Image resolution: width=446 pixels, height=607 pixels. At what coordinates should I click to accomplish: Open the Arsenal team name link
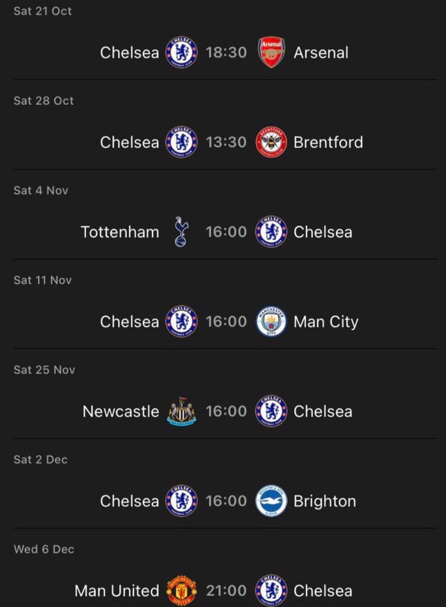(x=321, y=52)
